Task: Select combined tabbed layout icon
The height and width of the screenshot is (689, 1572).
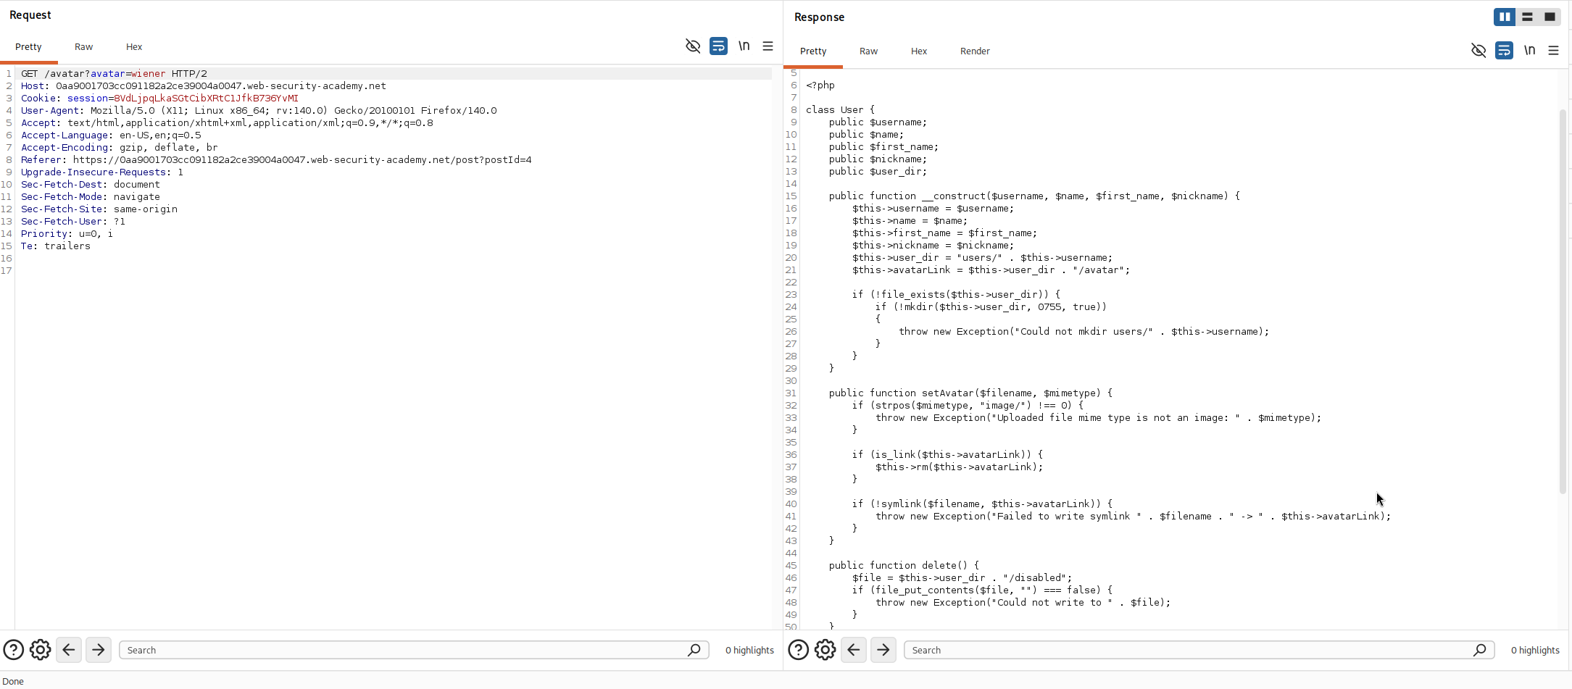Action: (x=1550, y=17)
